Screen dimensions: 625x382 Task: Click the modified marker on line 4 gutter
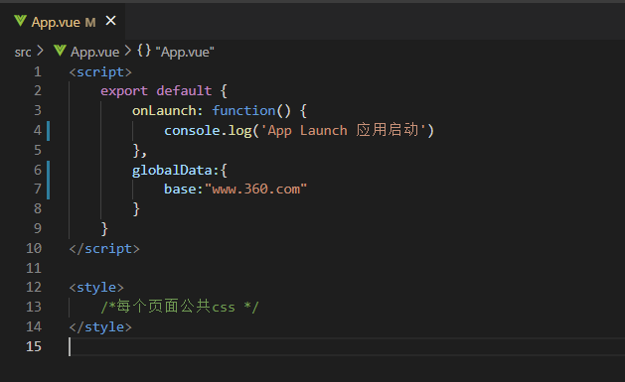pos(49,131)
